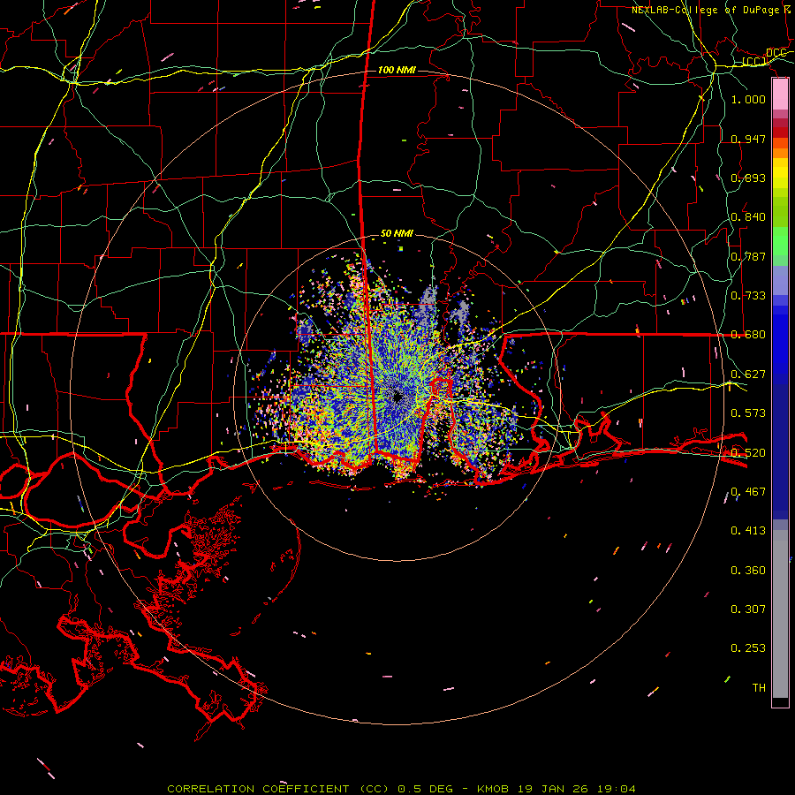The height and width of the screenshot is (795, 795).
Task: Click the 0.893 scale label
Action: click(748, 178)
